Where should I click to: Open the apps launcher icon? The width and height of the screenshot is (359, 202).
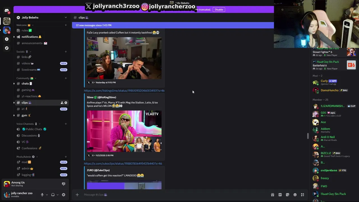[x=303, y=195]
